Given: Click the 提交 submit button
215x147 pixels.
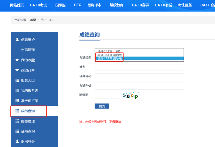Looking at the screenshot, I should [x=102, y=106].
